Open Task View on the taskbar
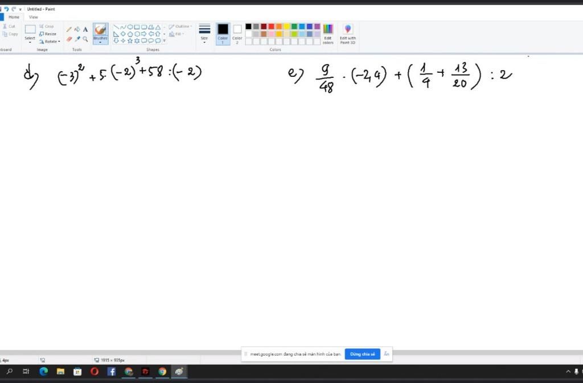This screenshot has height=383, width=583. [x=26, y=372]
